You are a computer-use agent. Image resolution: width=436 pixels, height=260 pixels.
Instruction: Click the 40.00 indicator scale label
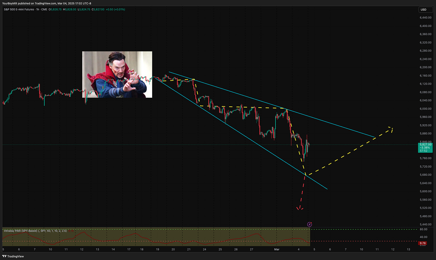(x=424, y=237)
